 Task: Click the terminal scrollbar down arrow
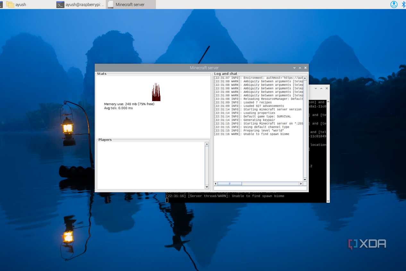click(328, 201)
